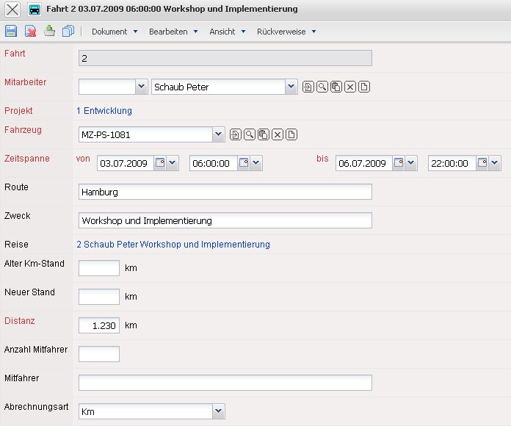Click the magnifier search icon next to Mitarbeiter

(322, 87)
